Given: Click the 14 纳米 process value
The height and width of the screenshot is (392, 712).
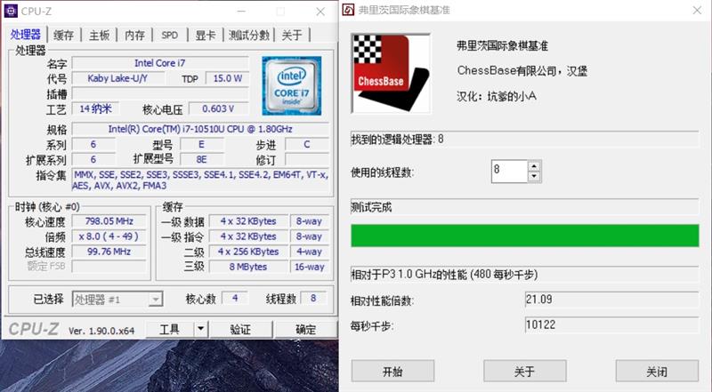Looking at the screenshot, I should click(x=95, y=108).
